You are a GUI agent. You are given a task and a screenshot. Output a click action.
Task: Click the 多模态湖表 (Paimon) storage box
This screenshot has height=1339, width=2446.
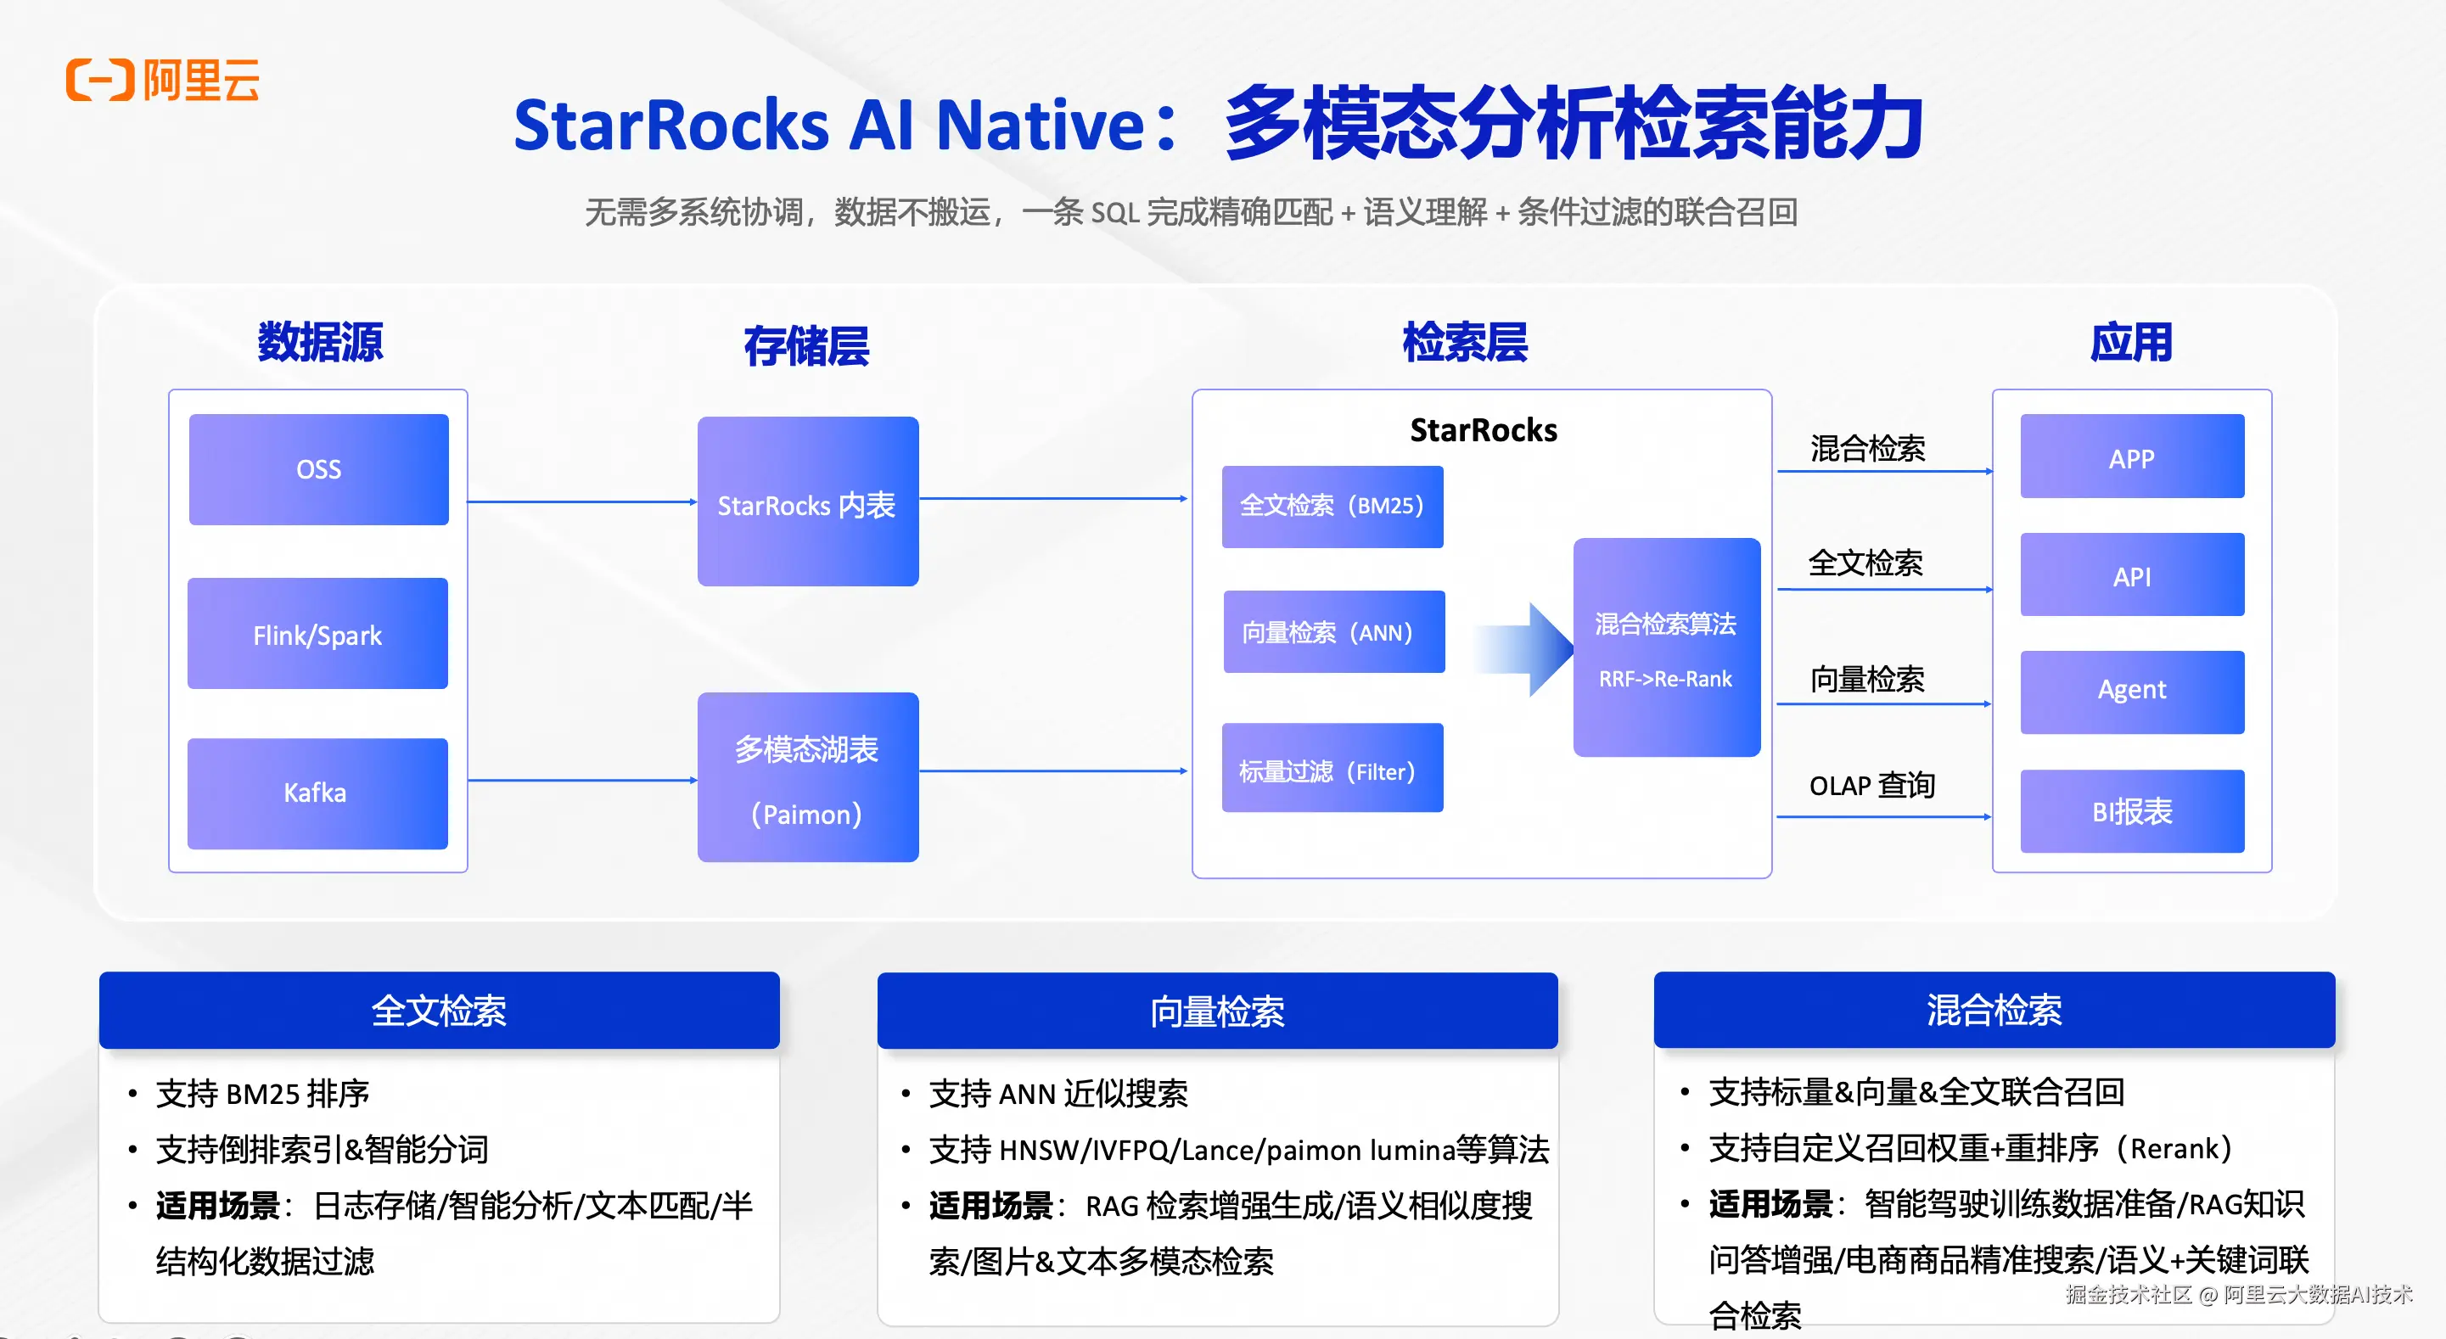point(808,776)
